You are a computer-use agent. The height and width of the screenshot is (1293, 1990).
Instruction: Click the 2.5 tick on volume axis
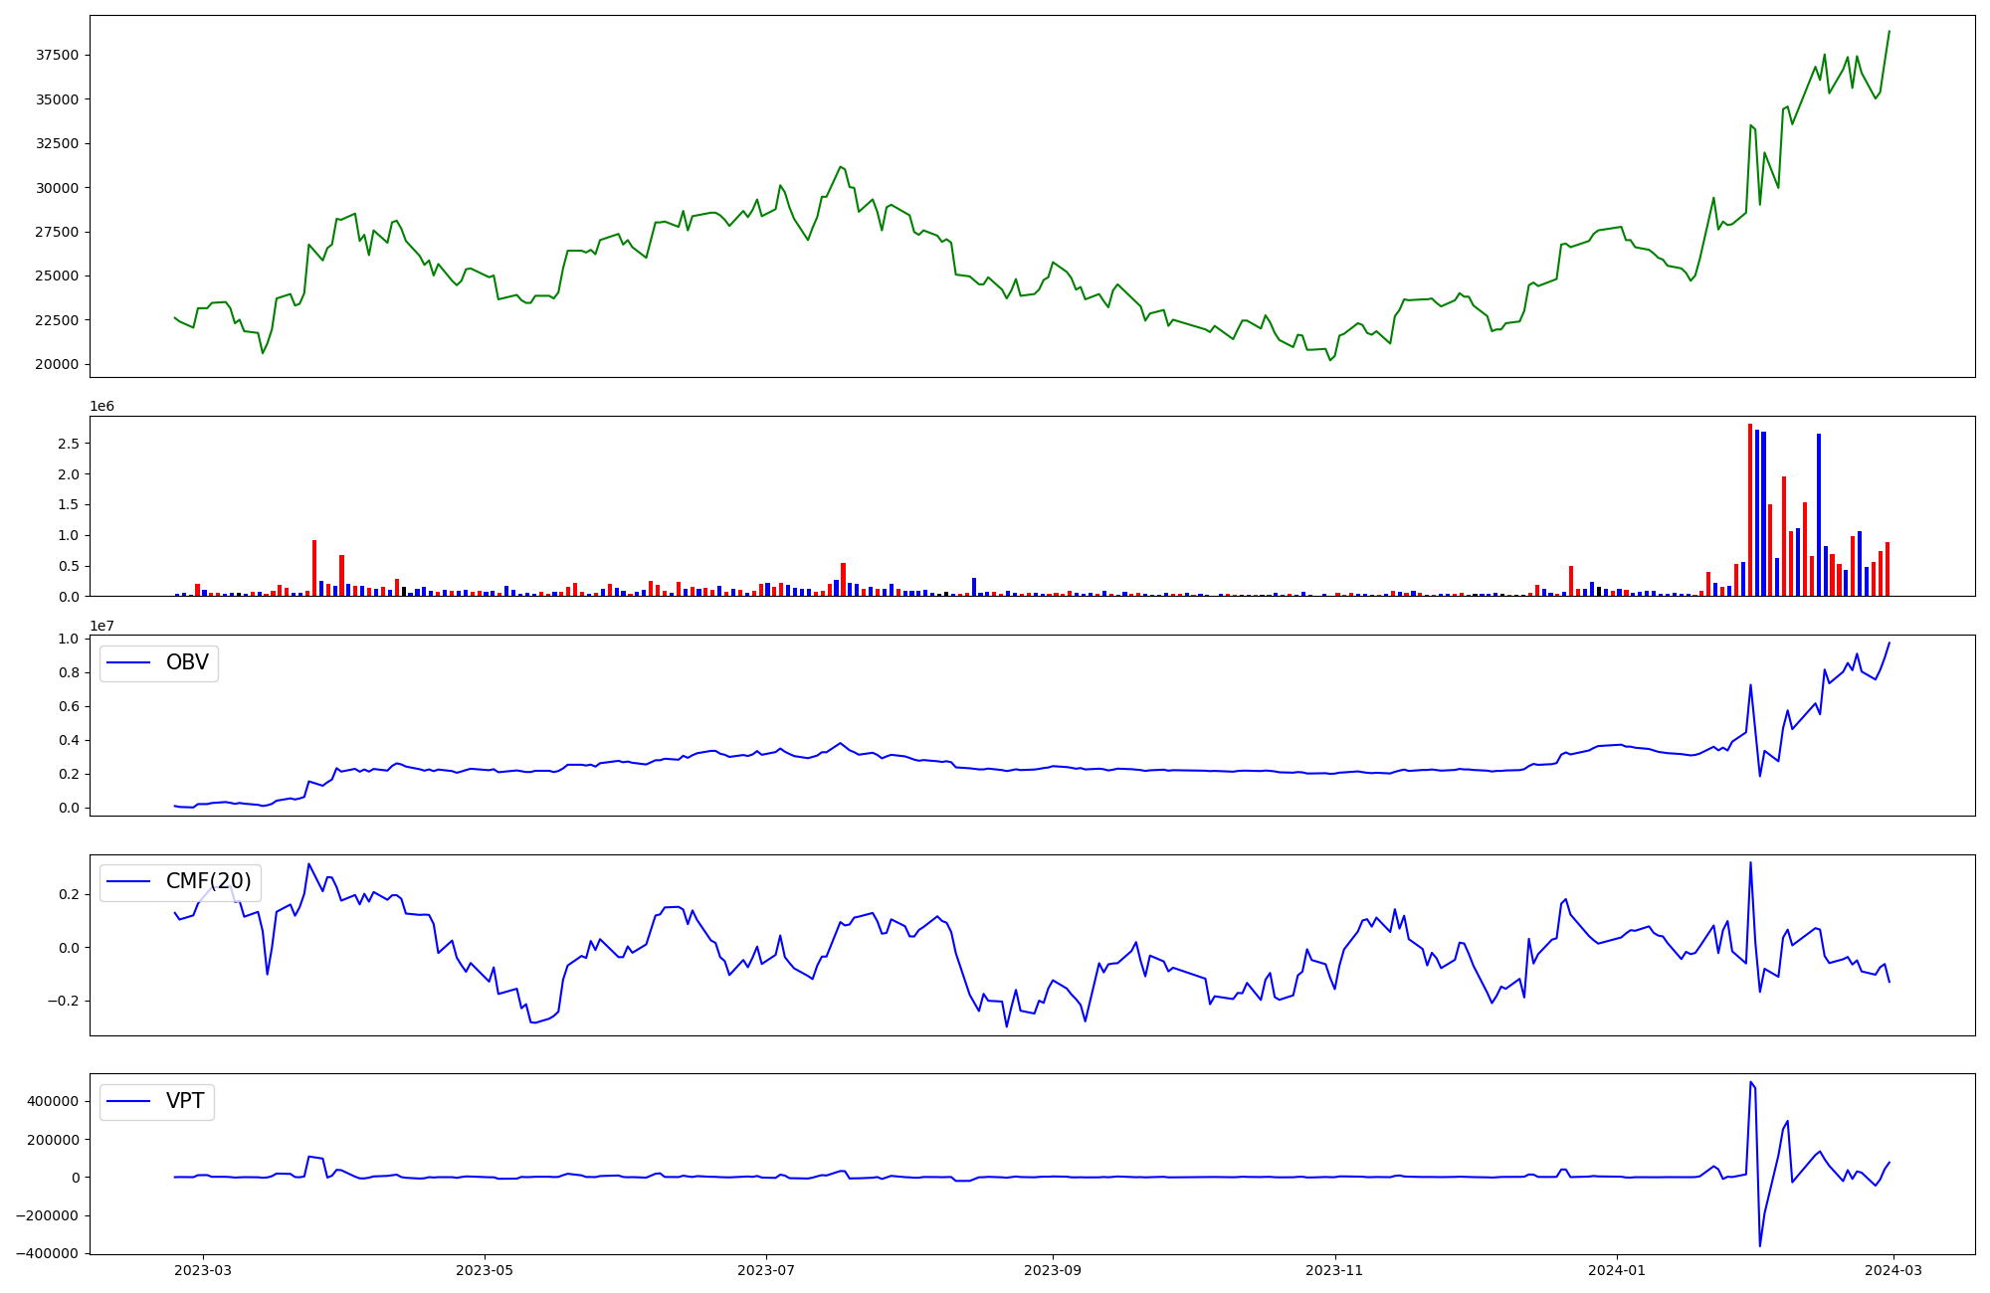pos(69,444)
